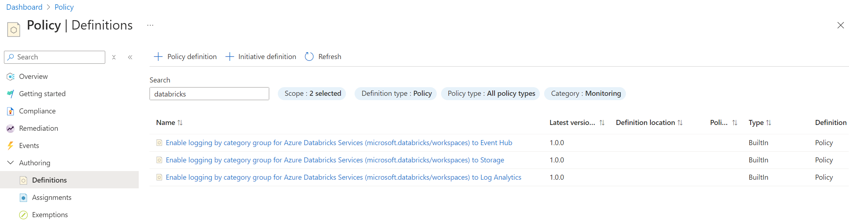Close the Policy Definitions blade

[x=840, y=25]
